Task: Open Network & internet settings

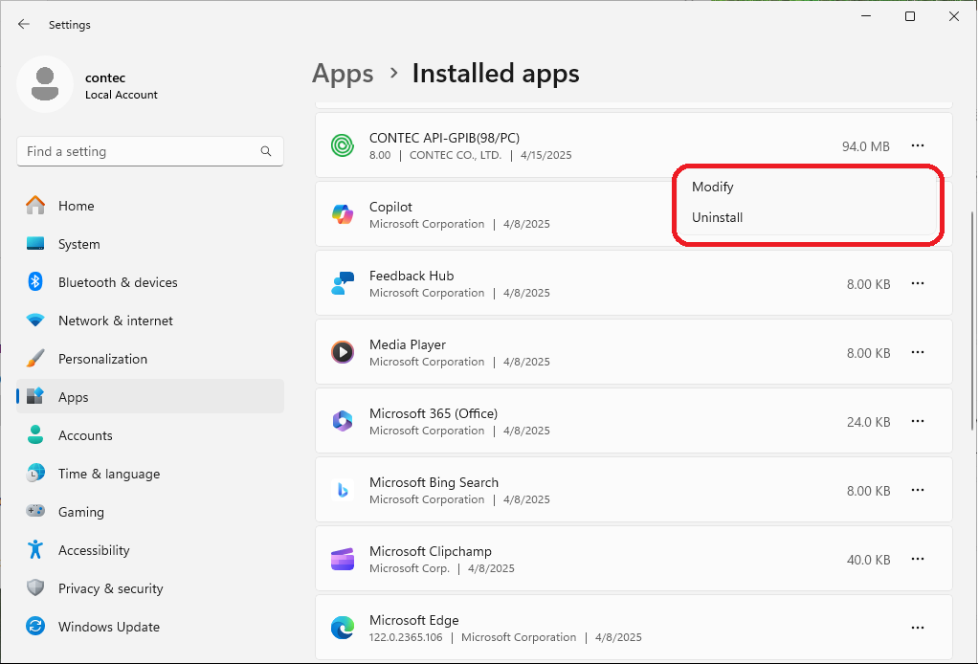Action: coord(150,321)
